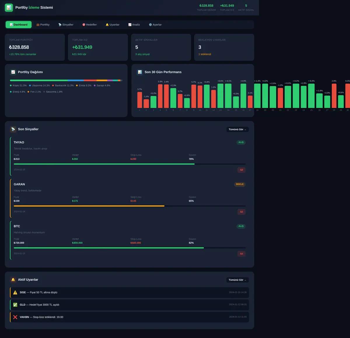Click the Aktif Sinyaller stat card
The width and height of the screenshot is (350, 338).
point(161,47)
